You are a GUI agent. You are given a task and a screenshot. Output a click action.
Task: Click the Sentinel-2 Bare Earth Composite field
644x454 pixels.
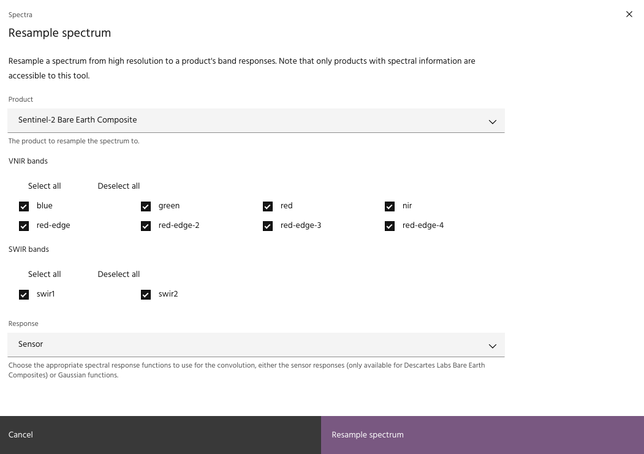[245, 120]
